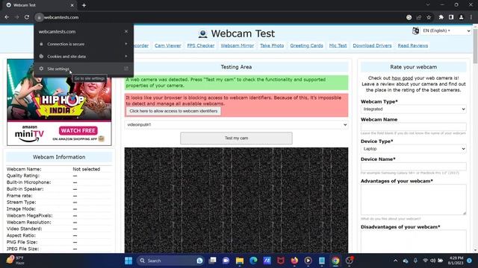Open the Chrome profile icon

462,17
